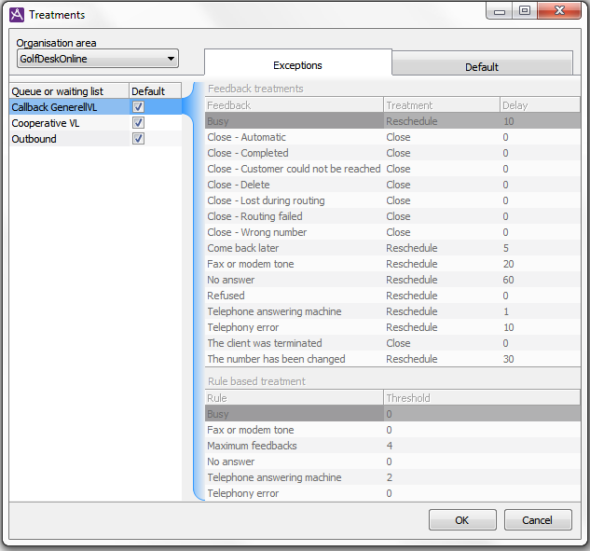Click the Treatments app icon in title bar
Image resolution: width=590 pixels, height=551 pixels.
16,14
